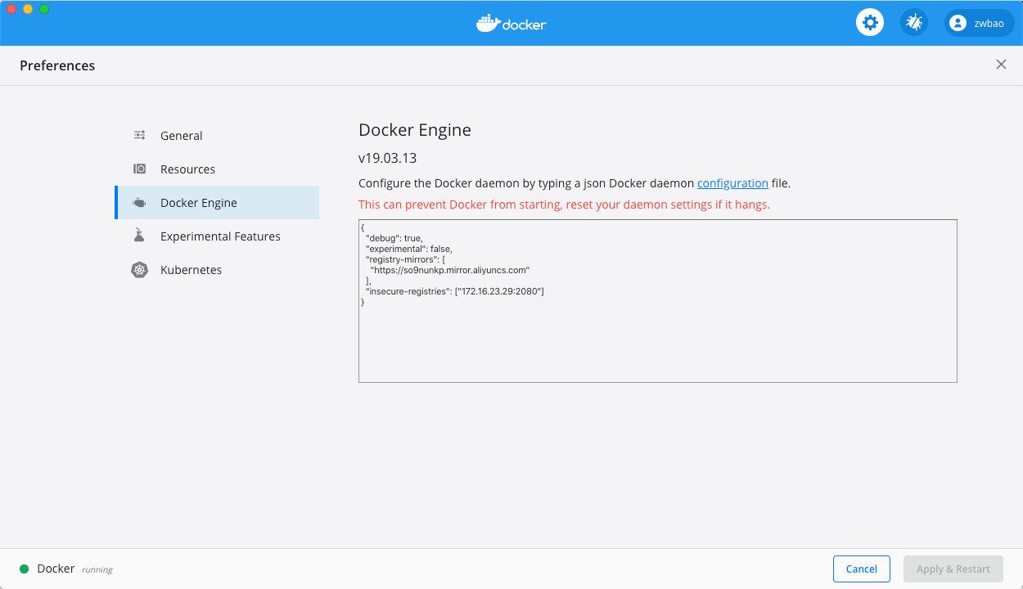The width and height of the screenshot is (1023, 589).
Task: Click the Docker bug report icon
Action: coord(914,22)
